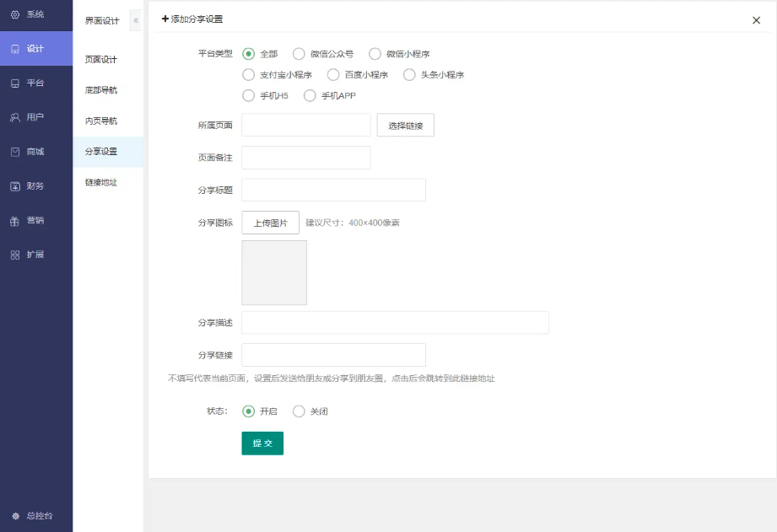
Task: Click the 财务 finance icon
Action: 15,186
